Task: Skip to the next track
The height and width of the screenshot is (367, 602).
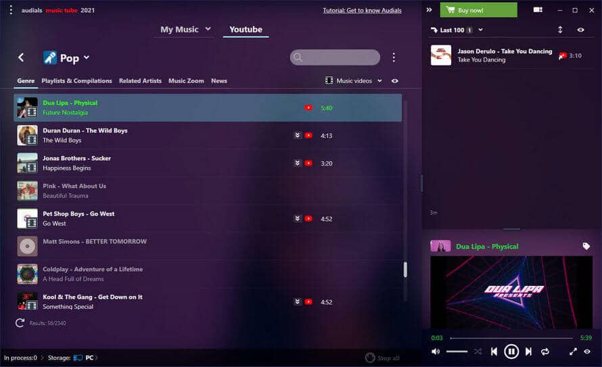Action: [528, 351]
